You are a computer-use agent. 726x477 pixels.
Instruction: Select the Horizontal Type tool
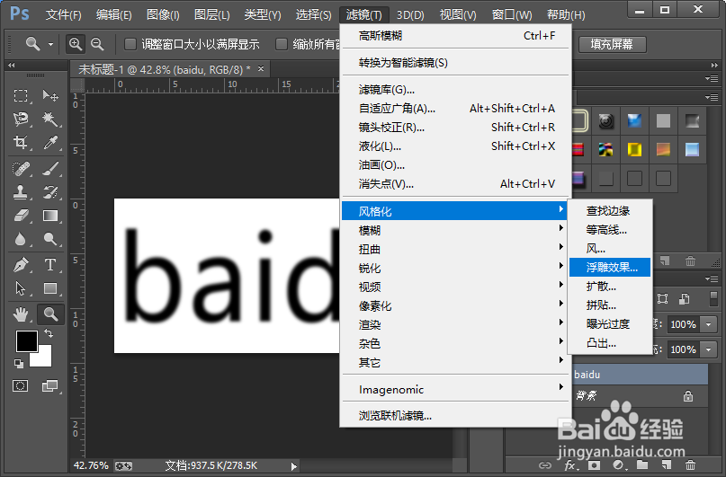point(50,265)
